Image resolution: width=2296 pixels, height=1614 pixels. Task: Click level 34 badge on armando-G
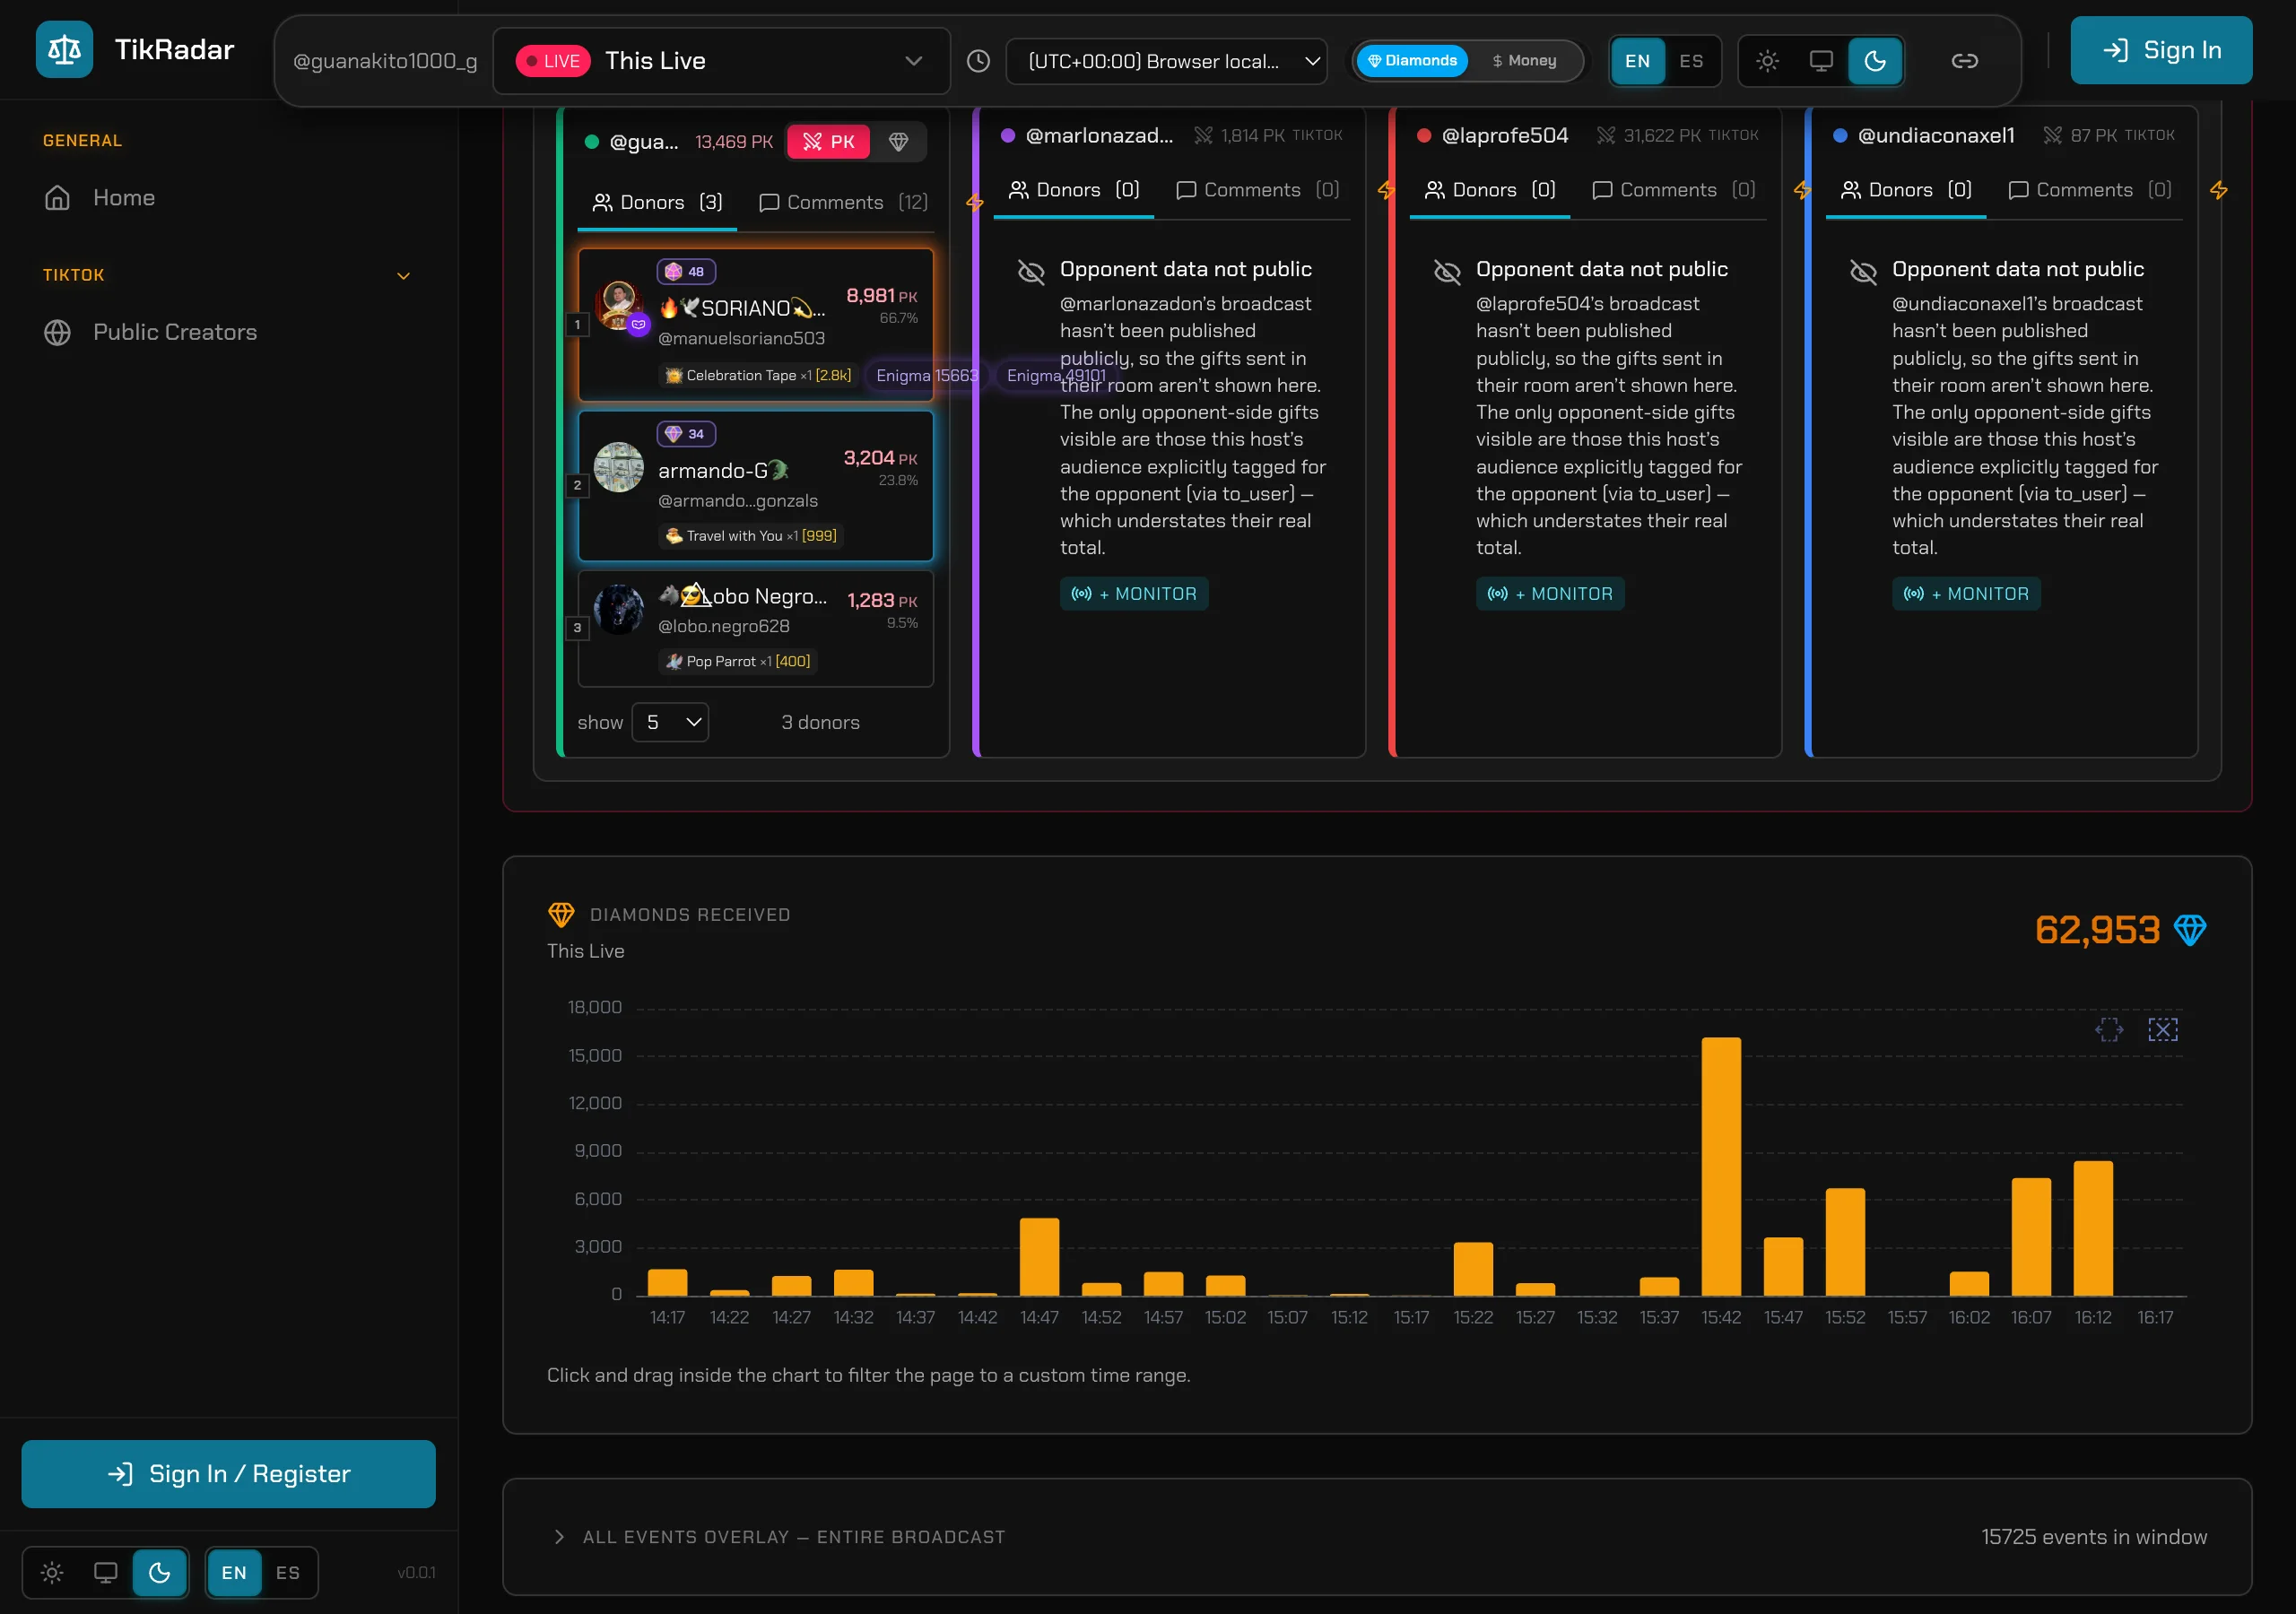[x=686, y=434]
